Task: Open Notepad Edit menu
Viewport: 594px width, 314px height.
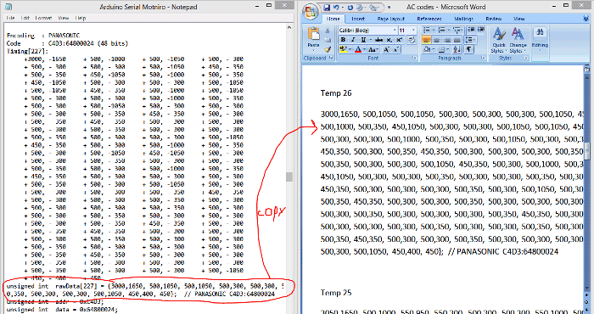Action: click(x=25, y=18)
